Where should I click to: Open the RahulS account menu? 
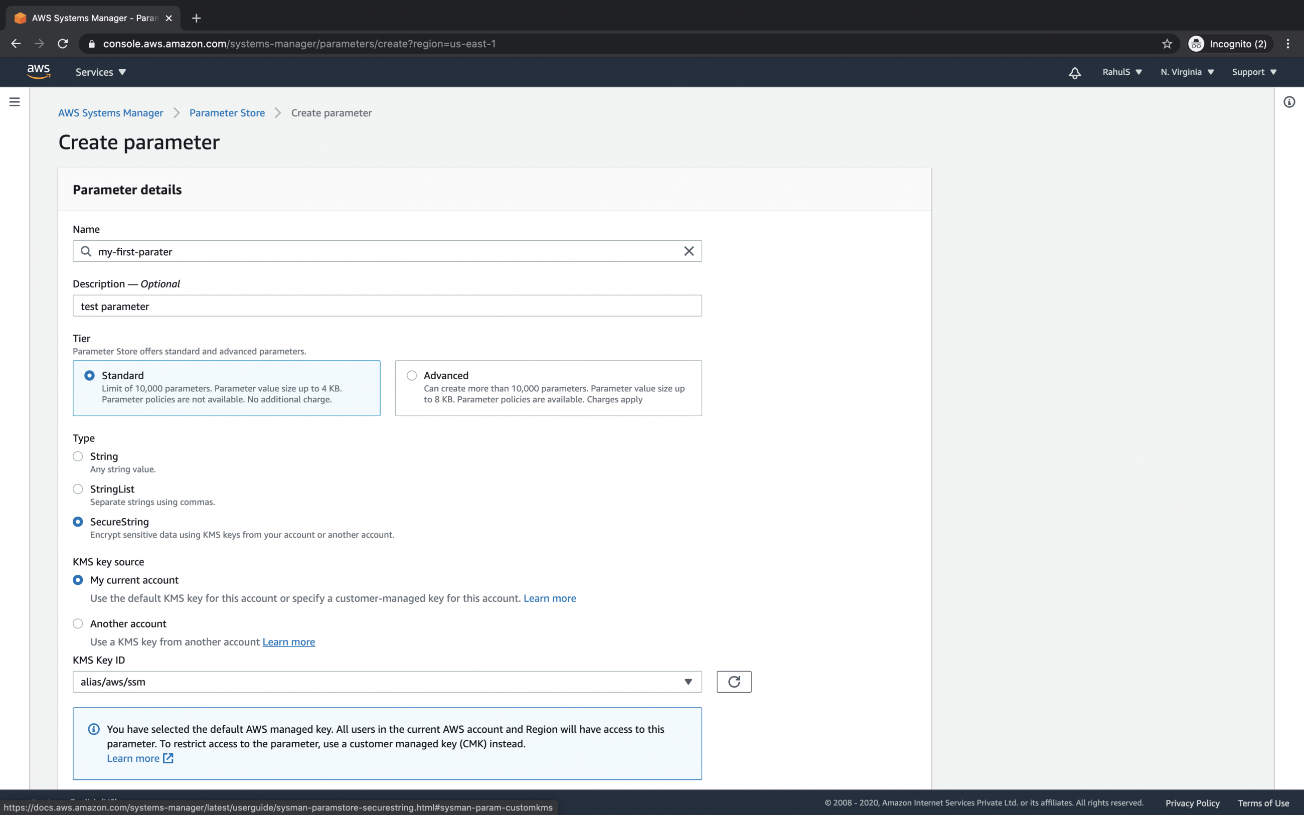click(x=1121, y=72)
